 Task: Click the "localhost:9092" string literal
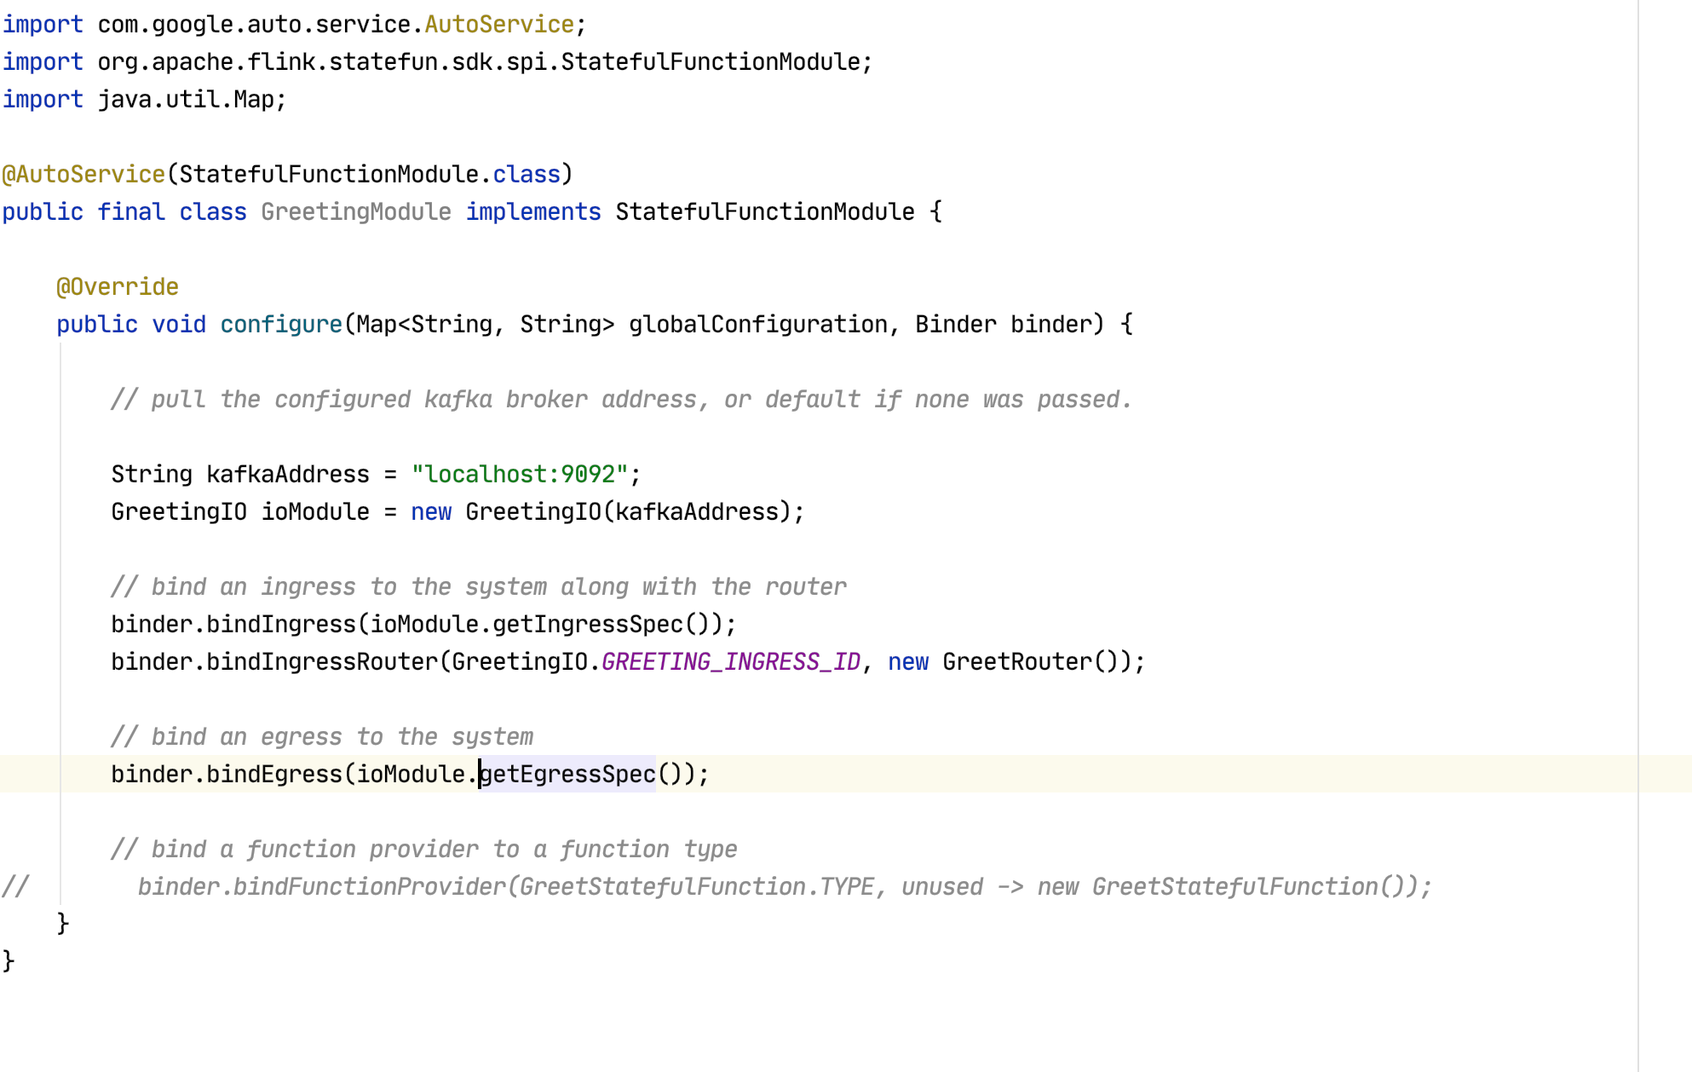click(520, 475)
